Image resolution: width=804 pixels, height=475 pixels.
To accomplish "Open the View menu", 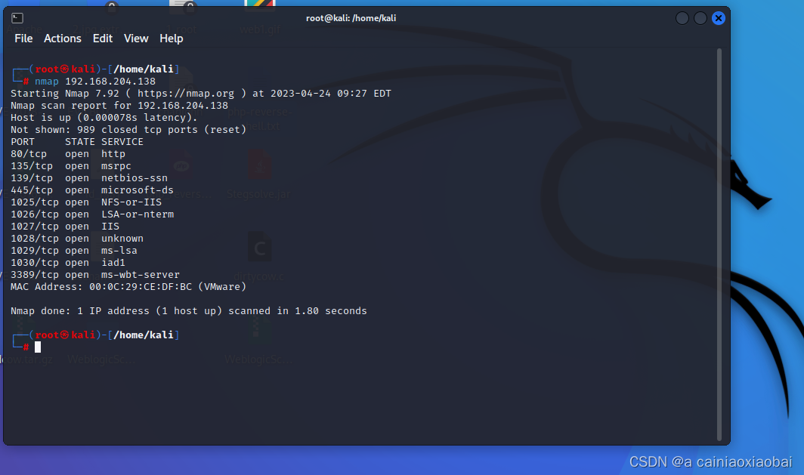I will pyautogui.click(x=136, y=39).
